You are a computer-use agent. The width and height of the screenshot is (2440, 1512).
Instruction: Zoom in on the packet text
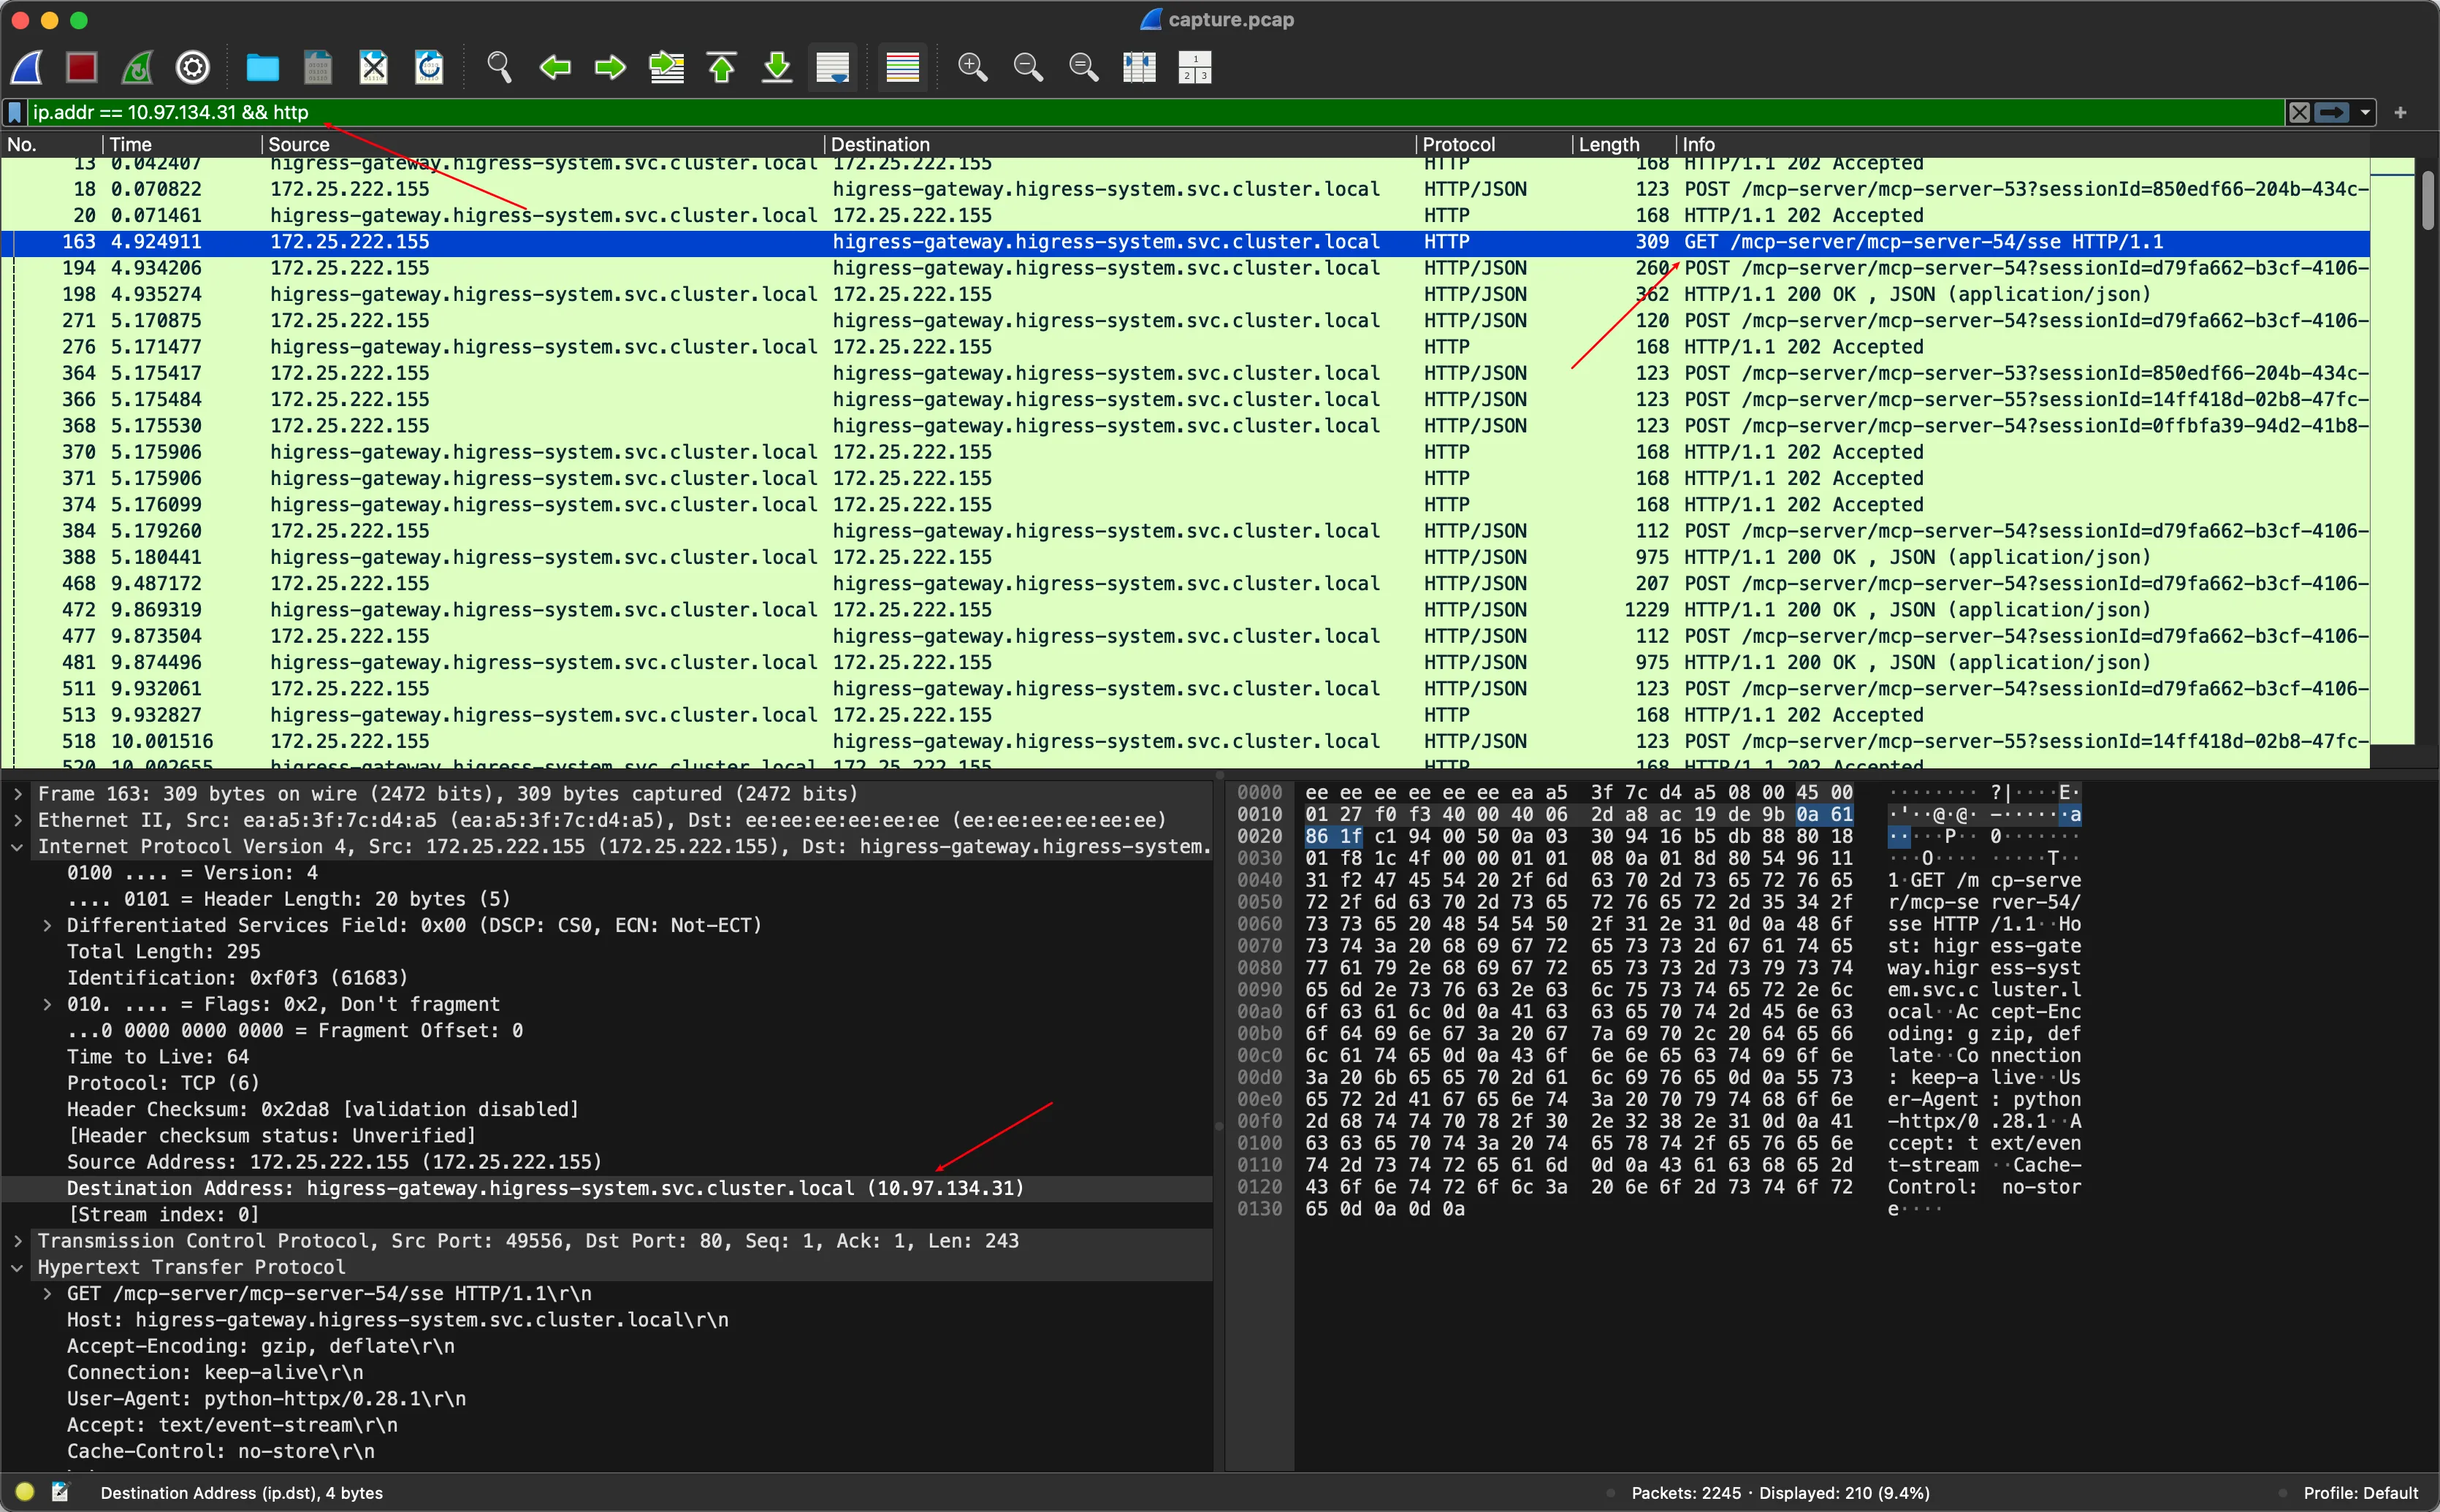[x=972, y=68]
